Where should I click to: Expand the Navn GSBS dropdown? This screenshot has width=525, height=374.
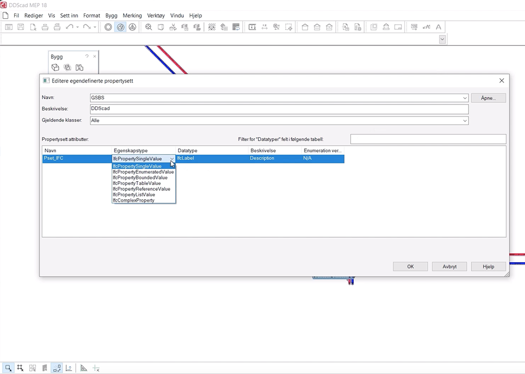[465, 98]
